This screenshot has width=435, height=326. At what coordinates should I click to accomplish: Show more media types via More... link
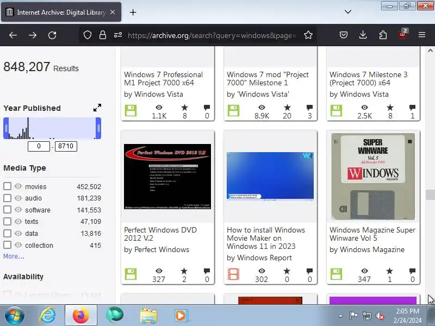point(14,256)
